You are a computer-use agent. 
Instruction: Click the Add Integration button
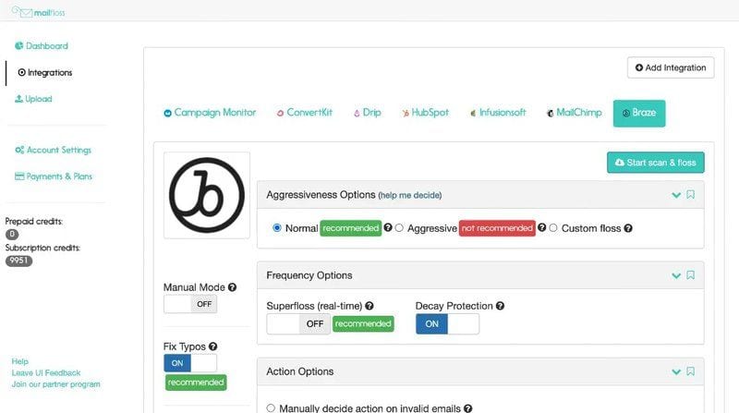click(671, 67)
